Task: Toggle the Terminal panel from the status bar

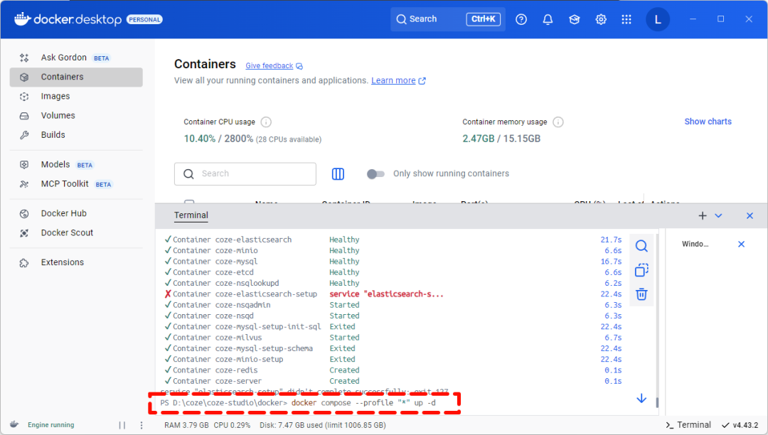Action: click(688, 425)
